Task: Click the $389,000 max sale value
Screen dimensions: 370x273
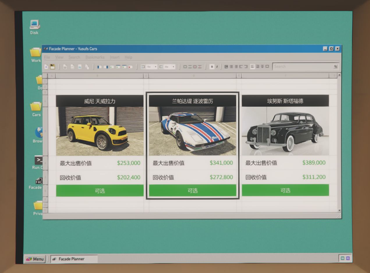Action: point(314,163)
